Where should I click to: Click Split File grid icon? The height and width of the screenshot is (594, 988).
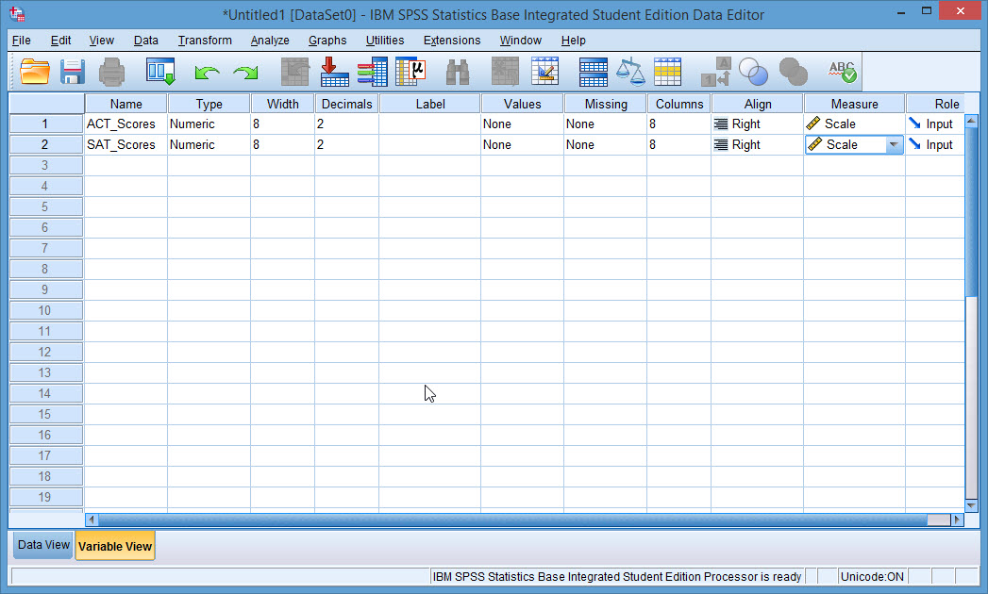coord(593,72)
